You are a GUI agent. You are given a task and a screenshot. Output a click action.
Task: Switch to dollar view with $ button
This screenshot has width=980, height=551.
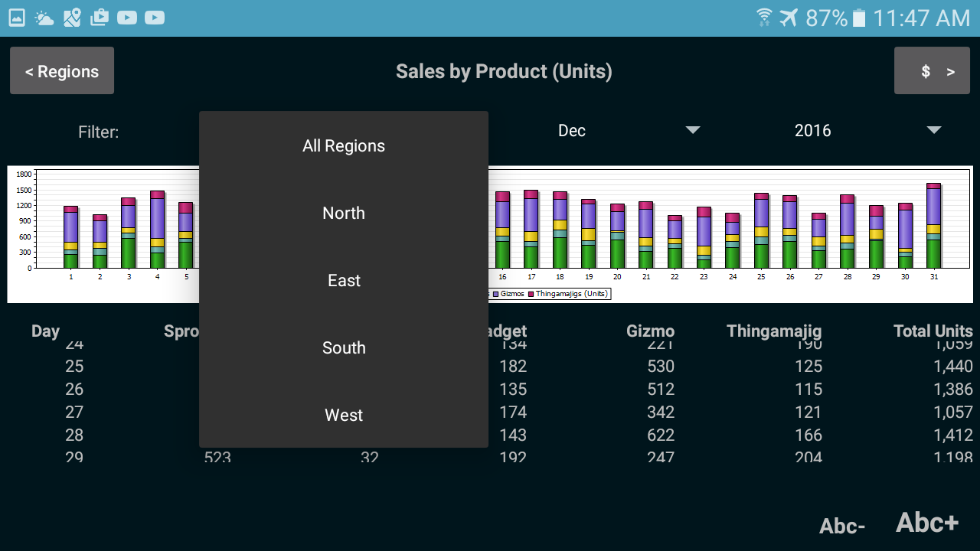tap(932, 71)
